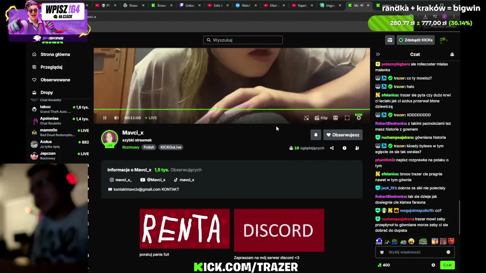Create a clip with the Klip button
The image size is (486, 273).
[x=321, y=118]
